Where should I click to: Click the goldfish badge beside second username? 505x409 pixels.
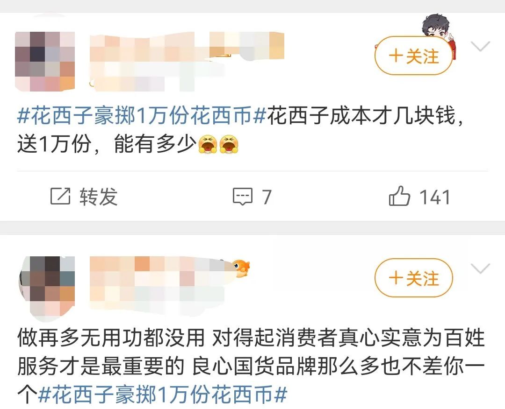241,268
